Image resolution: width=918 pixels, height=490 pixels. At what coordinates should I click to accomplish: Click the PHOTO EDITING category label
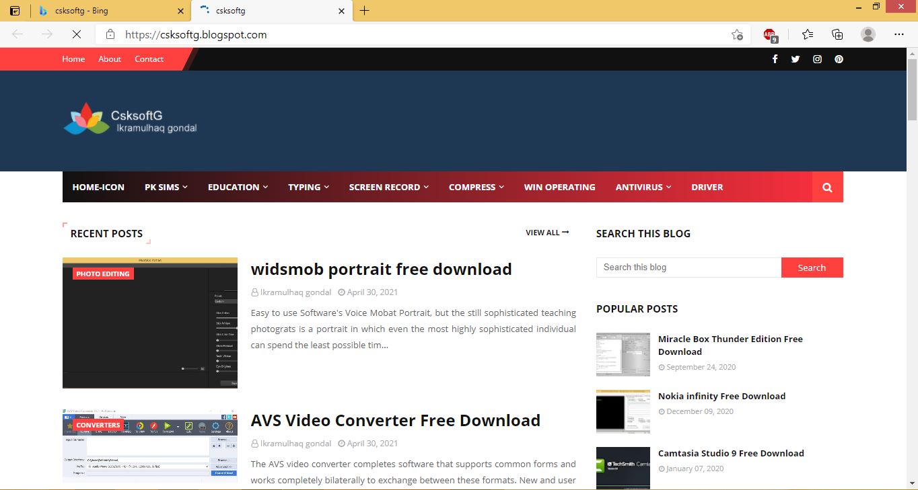[102, 274]
